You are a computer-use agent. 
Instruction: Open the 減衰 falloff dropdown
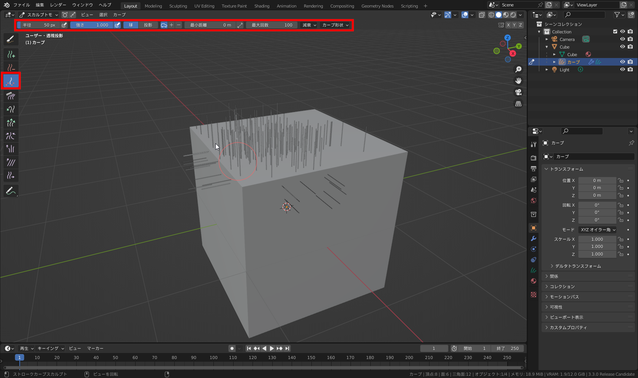(x=309, y=25)
